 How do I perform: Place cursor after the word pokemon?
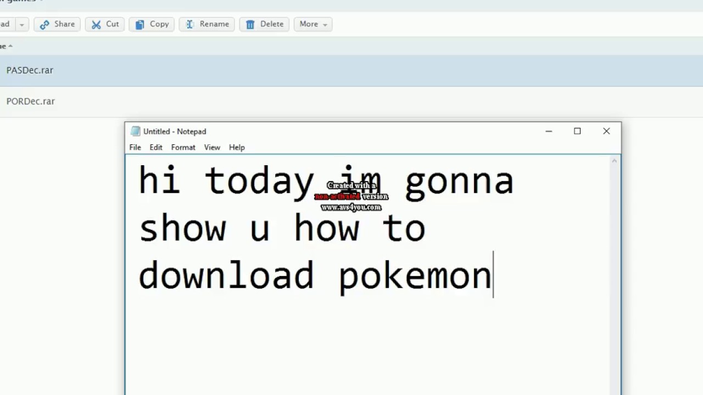pos(493,275)
